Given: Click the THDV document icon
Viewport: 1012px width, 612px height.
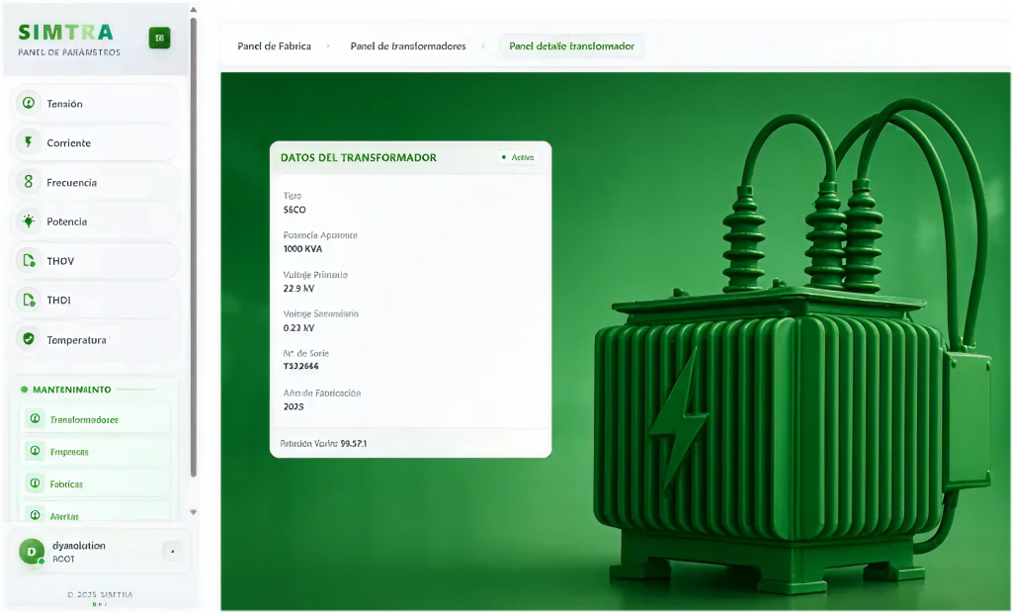Looking at the screenshot, I should [29, 261].
